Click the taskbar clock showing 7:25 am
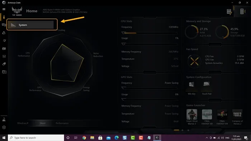This screenshot has height=141, width=251. (x=236, y=138)
